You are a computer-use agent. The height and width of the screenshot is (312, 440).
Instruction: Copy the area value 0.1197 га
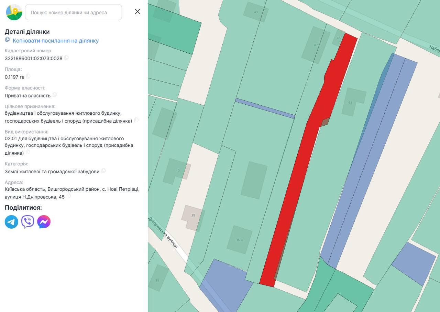29,76
